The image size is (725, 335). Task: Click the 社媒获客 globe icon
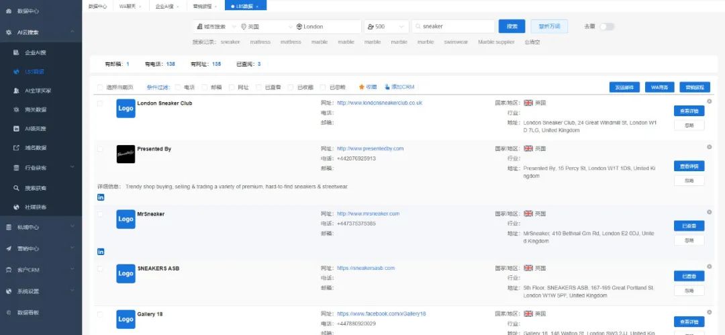click(17, 207)
